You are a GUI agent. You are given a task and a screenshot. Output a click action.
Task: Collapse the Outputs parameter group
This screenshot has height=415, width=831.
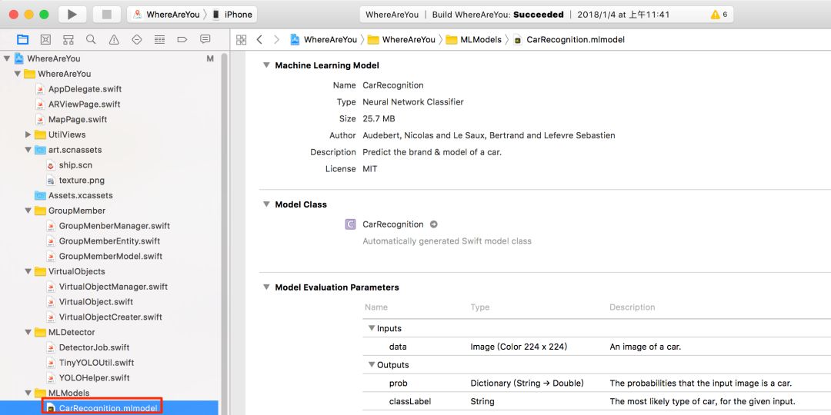pyautogui.click(x=371, y=365)
